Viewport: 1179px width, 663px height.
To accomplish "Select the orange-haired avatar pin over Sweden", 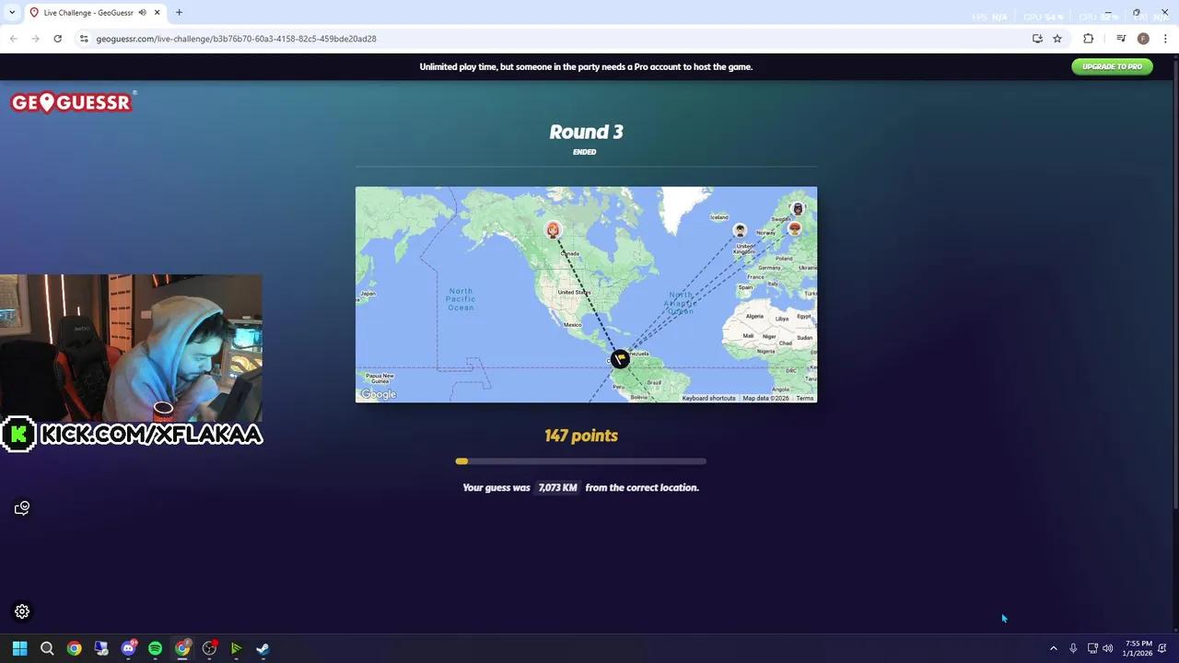I will (x=795, y=228).
